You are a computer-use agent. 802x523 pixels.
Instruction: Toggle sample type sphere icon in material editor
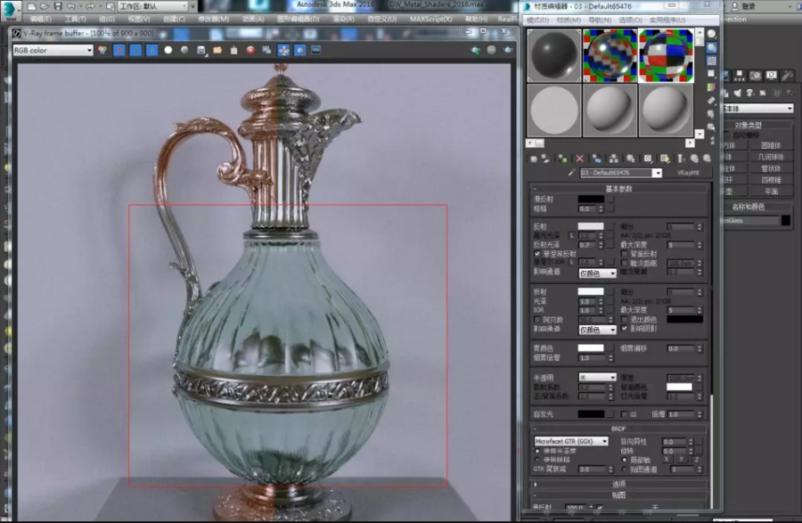711,34
